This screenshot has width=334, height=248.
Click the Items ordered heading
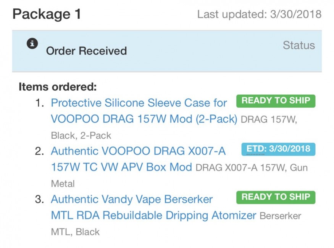tap(58, 87)
